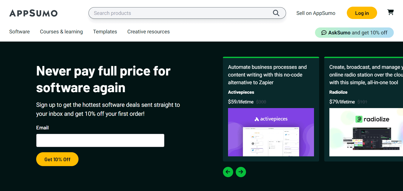Click the Activepieces deal description text
Image resolution: width=403 pixels, height=191 pixels.
point(267,75)
